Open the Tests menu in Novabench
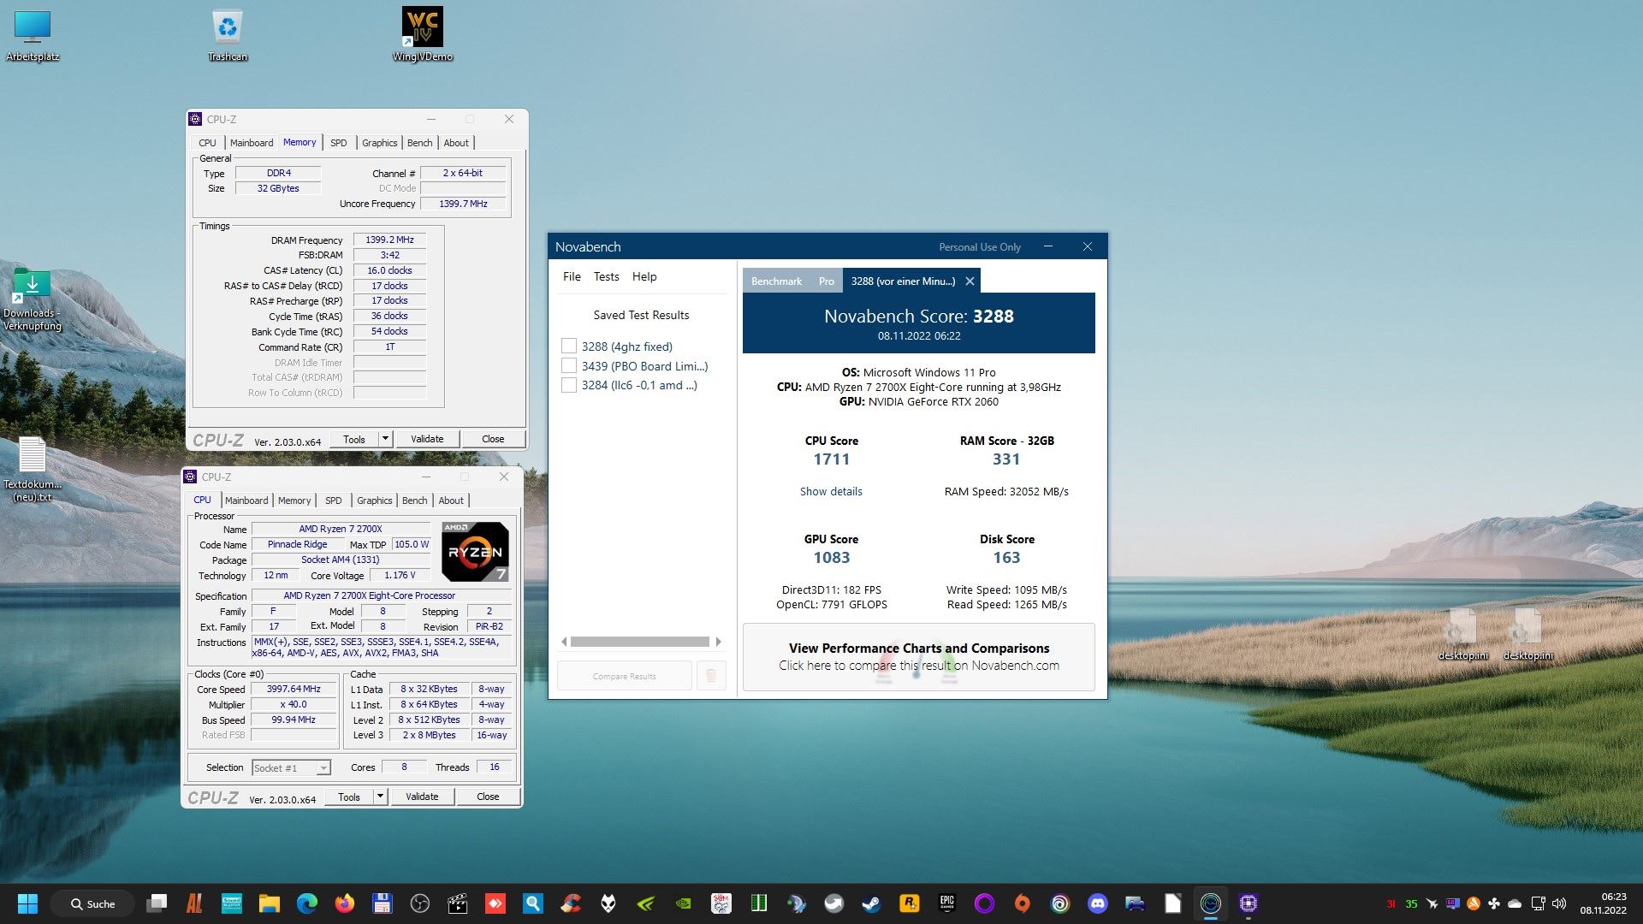The width and height of the screenshot is (1643, 924). click(606, 276)
